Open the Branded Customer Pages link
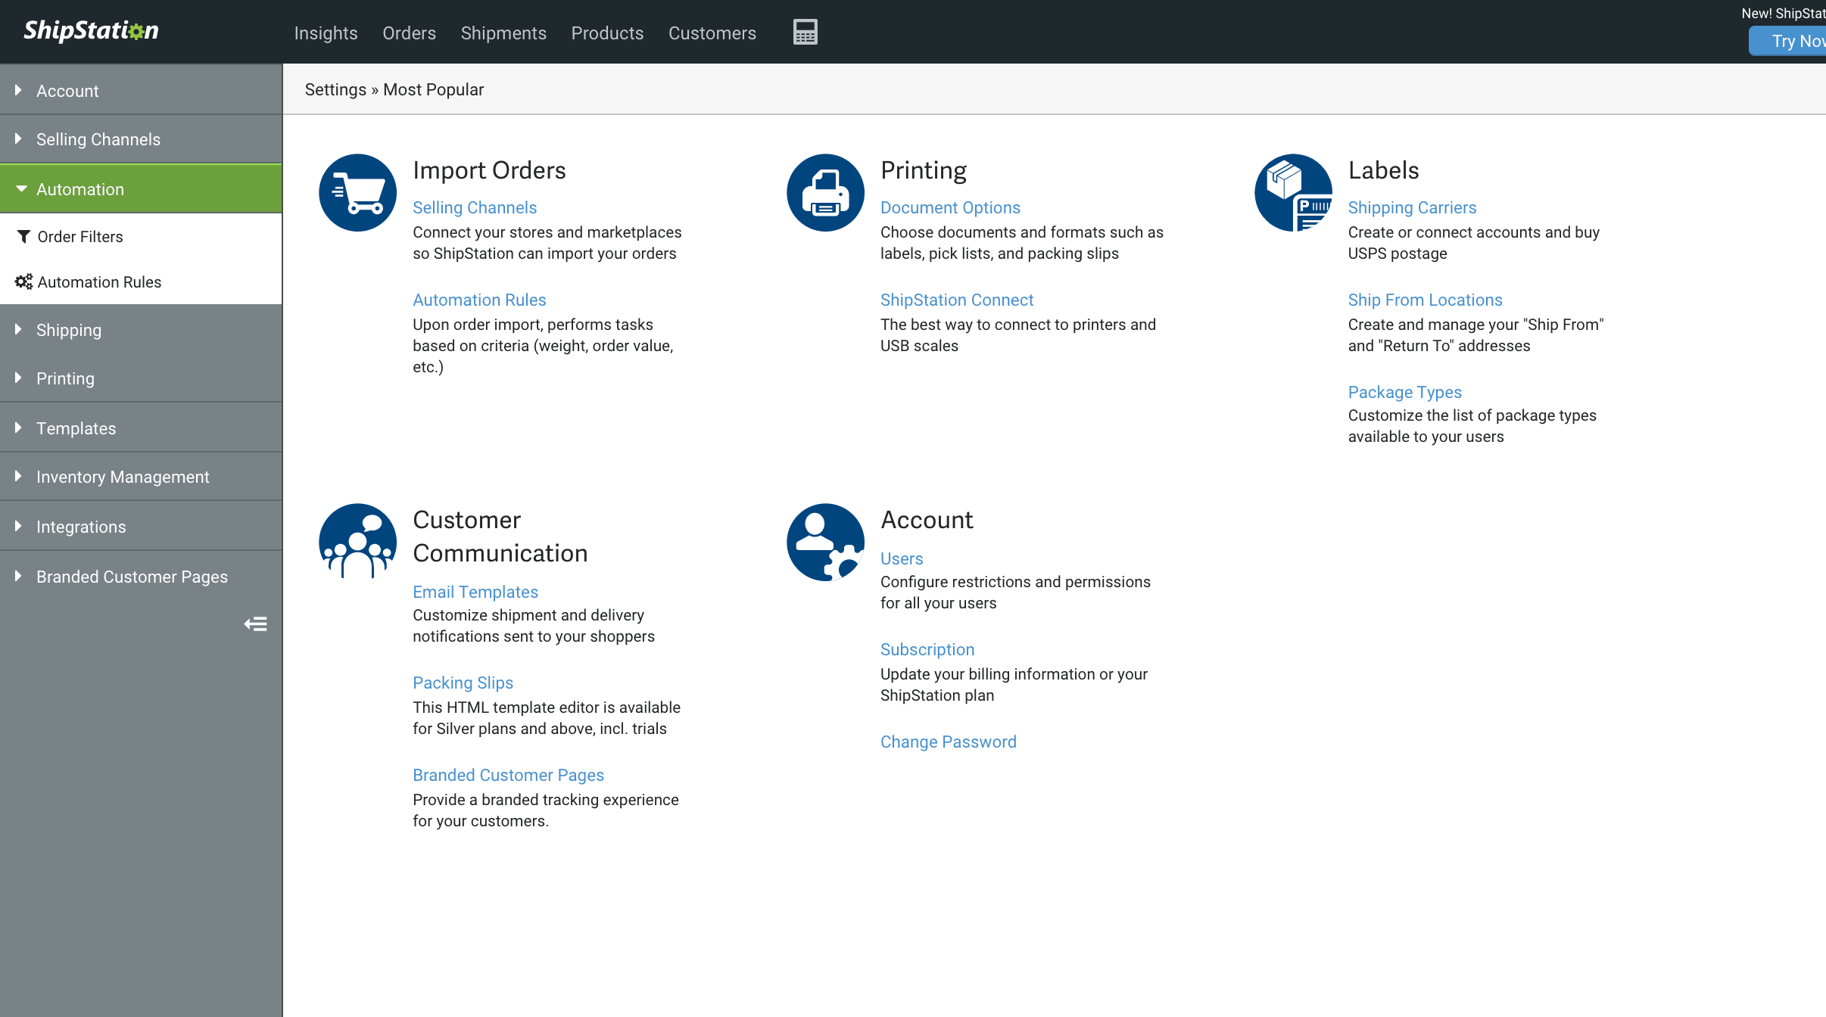The width and height of the screenshot is (1826, 1017). 508,775
